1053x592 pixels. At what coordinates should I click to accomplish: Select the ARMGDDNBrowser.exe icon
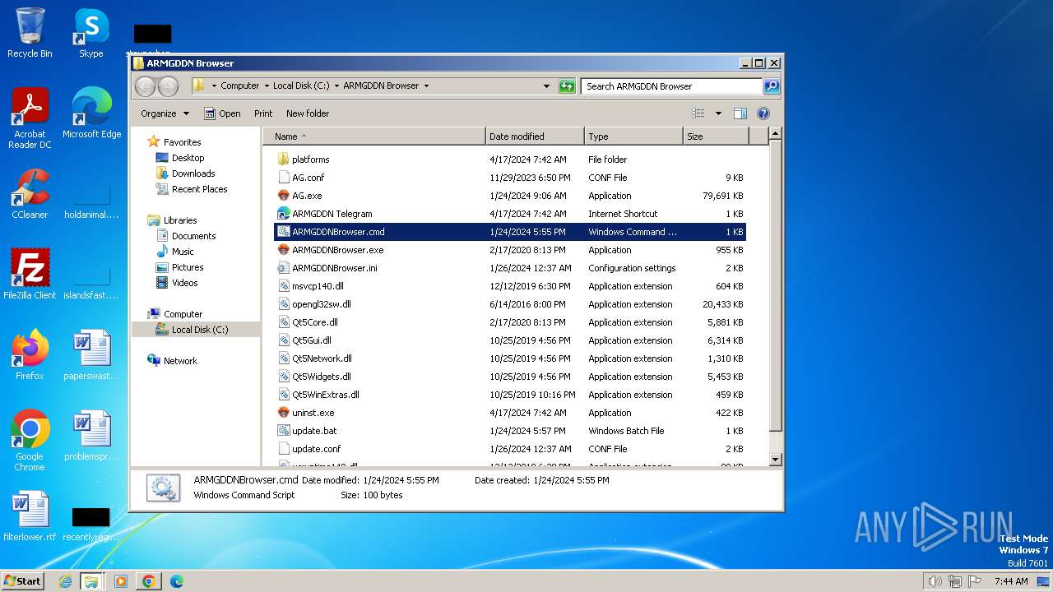(284, 250)
